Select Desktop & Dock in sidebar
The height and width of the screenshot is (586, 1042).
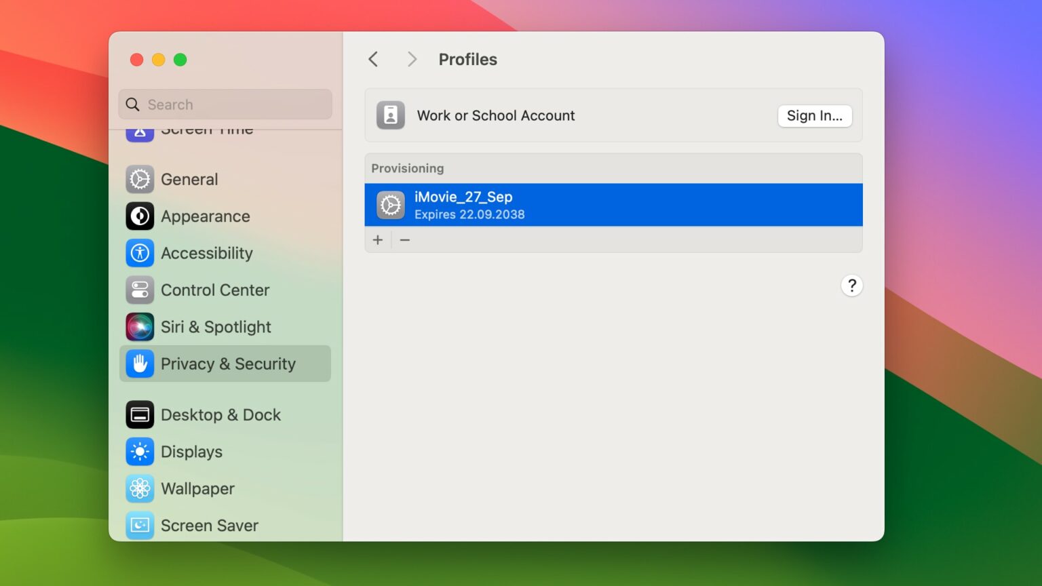(225, 415)
